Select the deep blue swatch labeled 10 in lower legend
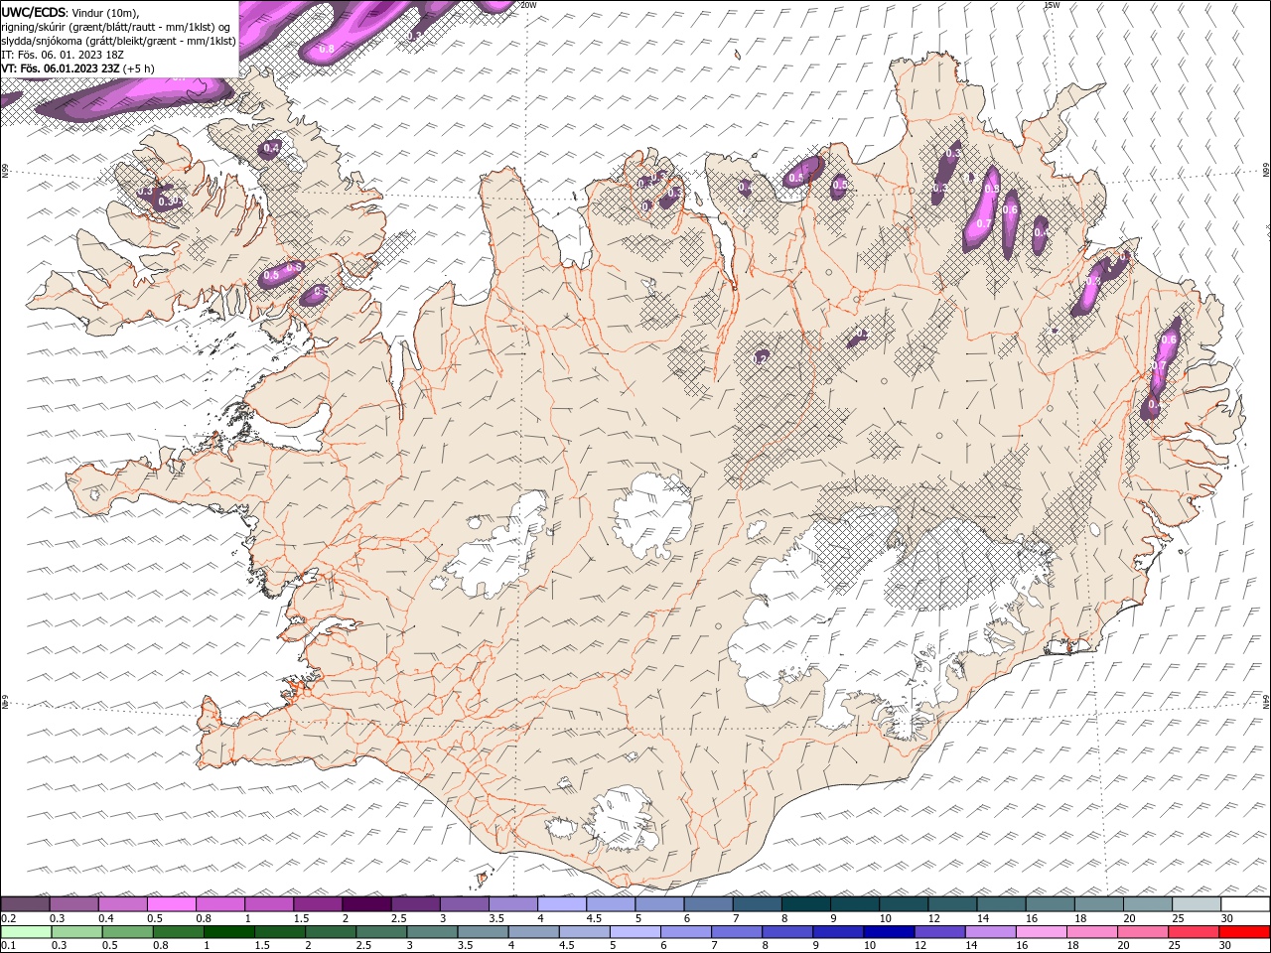This screenshot has height=953, width=1271. [x=889, y=932]
